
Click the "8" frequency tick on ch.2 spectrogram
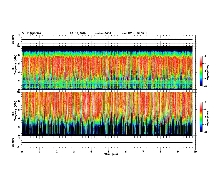(x=19, y=101)
